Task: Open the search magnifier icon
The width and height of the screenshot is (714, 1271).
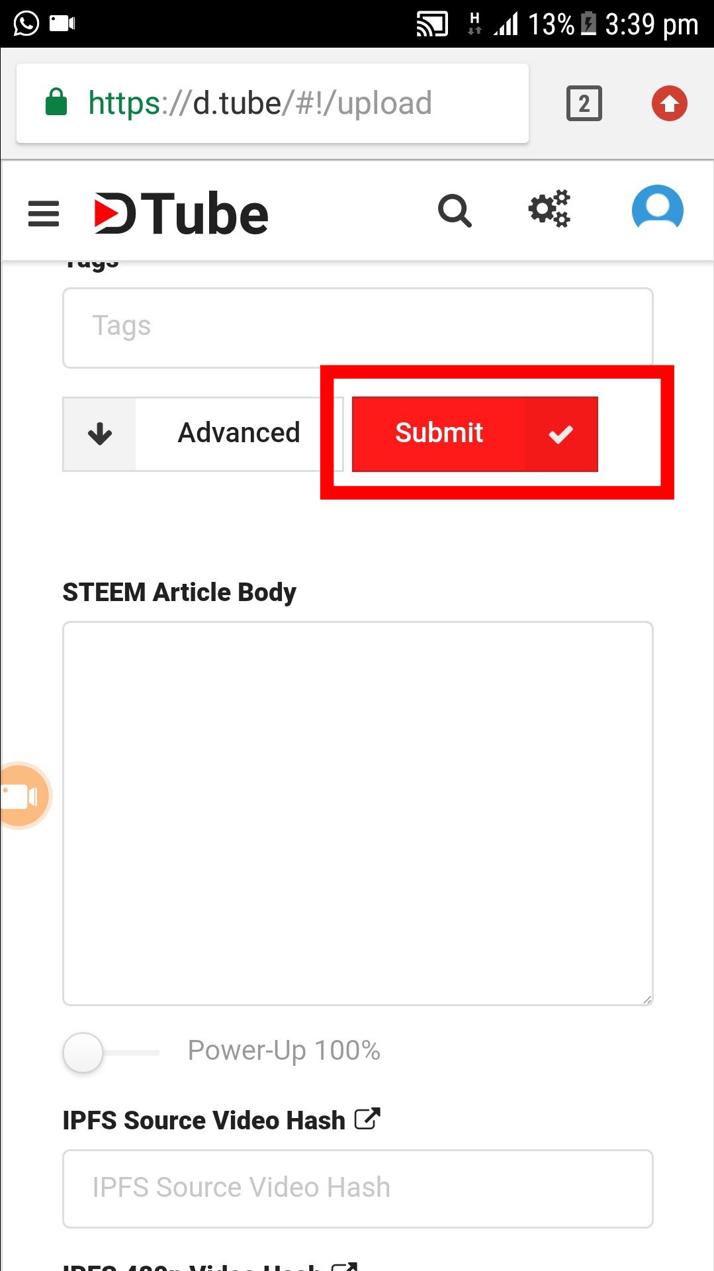Action: [x=455, y=211]
